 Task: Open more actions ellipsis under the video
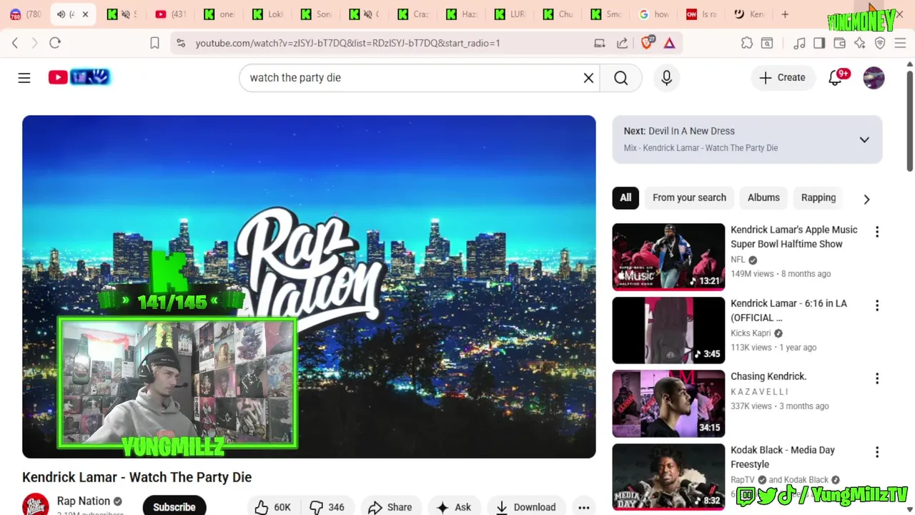coord(583,506)
